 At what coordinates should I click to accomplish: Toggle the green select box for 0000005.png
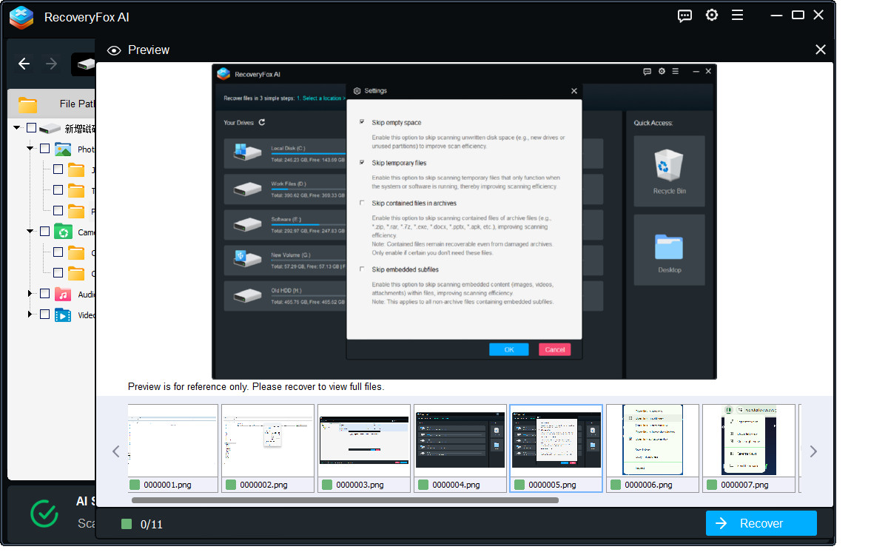[519, 485]
